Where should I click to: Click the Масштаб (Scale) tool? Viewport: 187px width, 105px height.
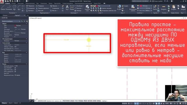pyautogui.click(x=40, y=10)
